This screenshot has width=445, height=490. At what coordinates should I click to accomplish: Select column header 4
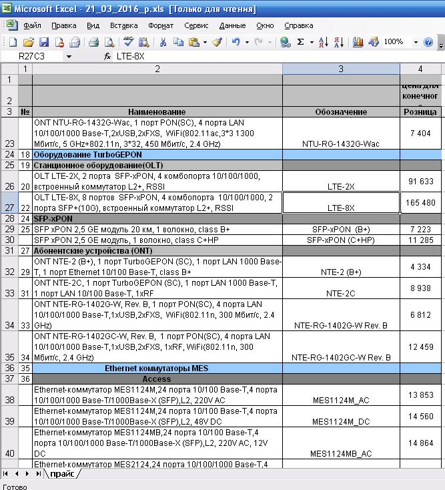click(x=420, y=69)
